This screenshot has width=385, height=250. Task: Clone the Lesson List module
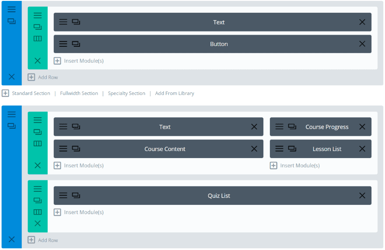coord(292,149)
